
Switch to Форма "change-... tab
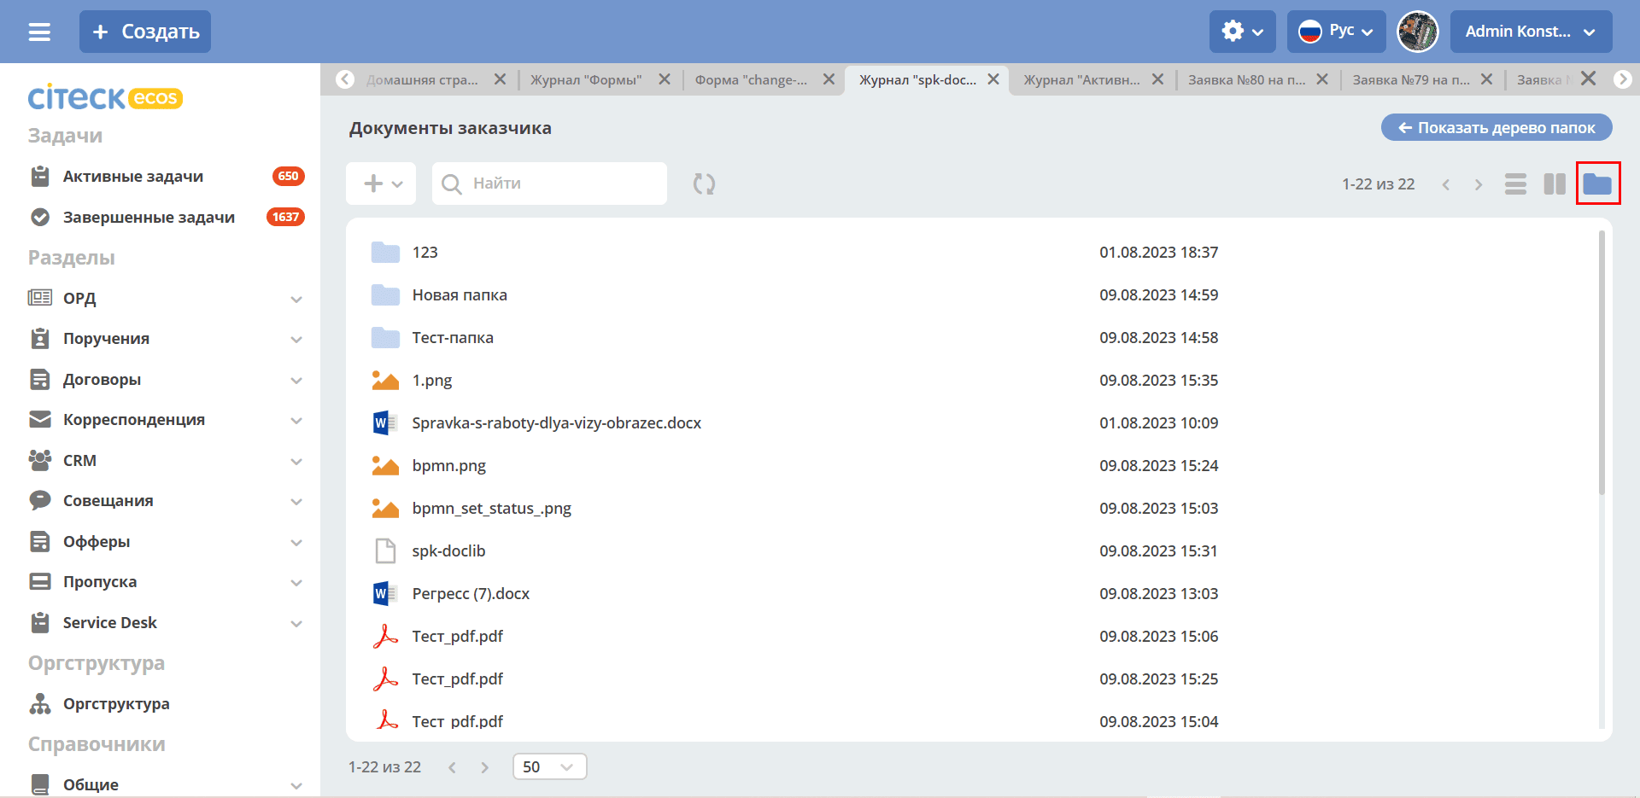click(751, 79)
